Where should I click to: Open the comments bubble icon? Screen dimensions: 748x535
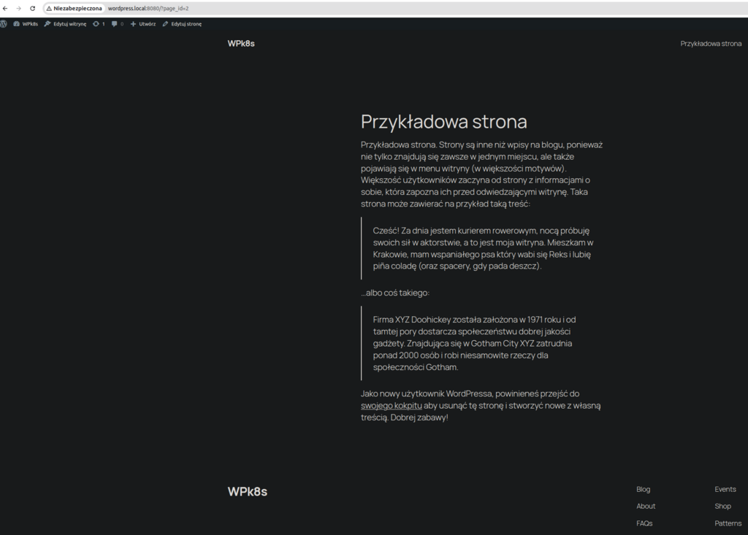[117, 23]
